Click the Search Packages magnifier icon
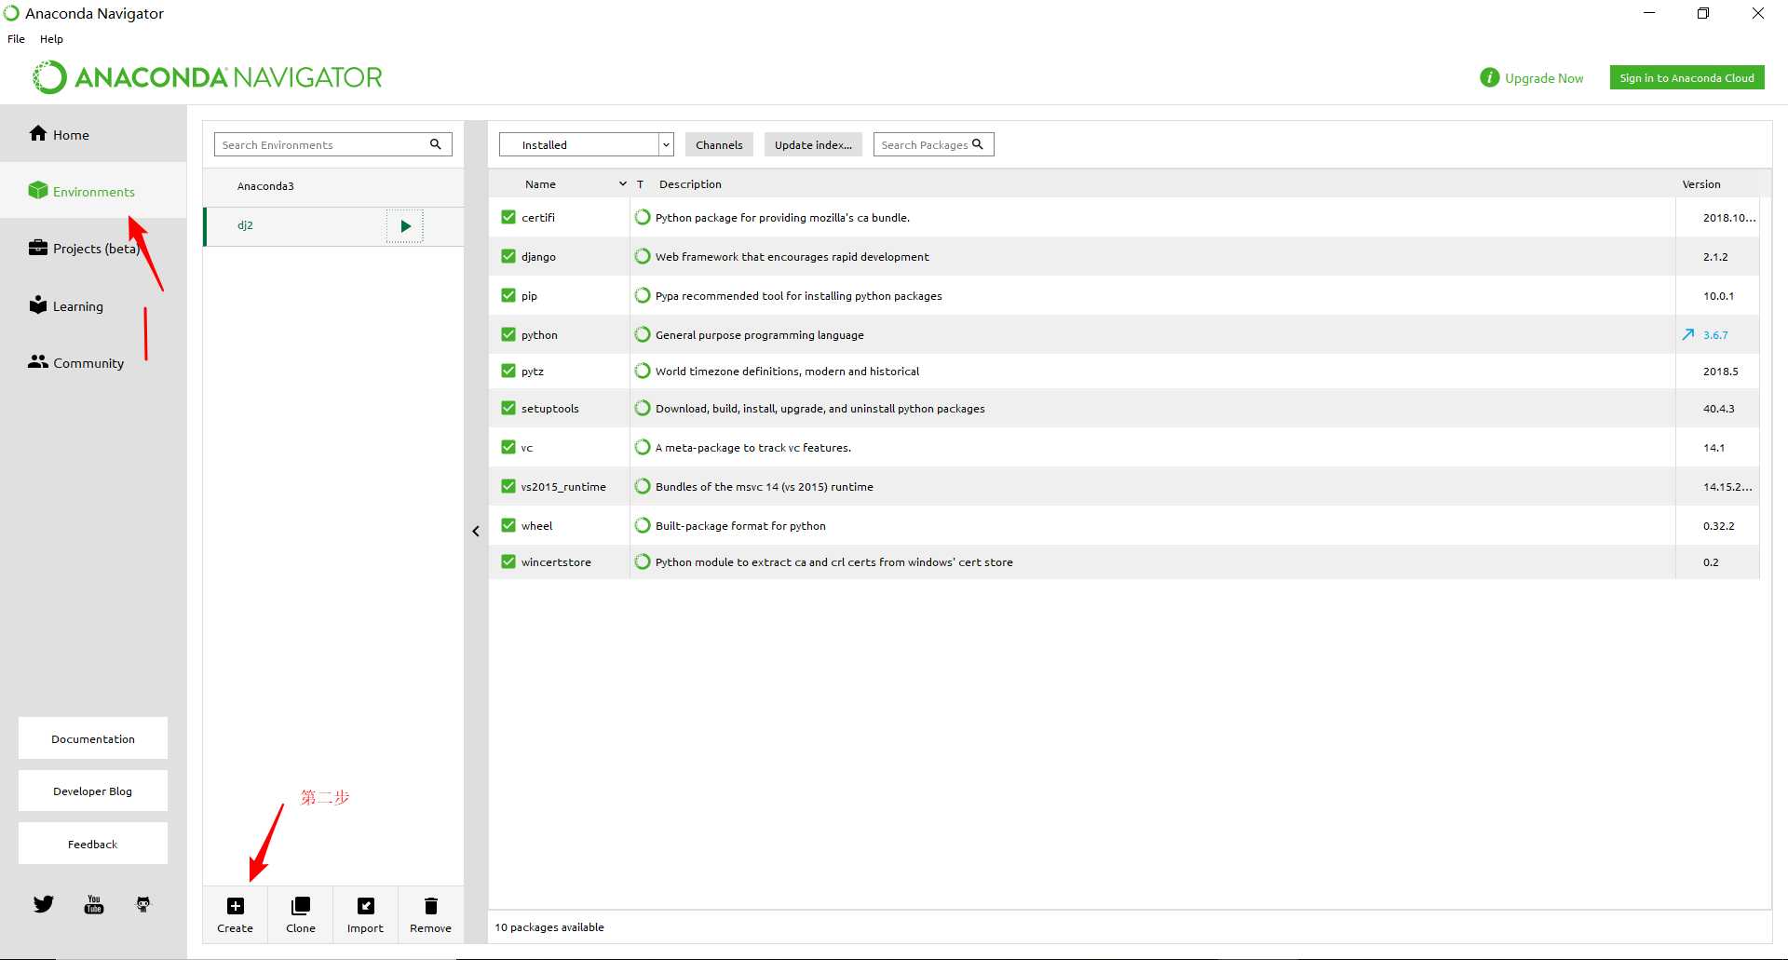The image size is (1788, 960). [x=978, y=144]
